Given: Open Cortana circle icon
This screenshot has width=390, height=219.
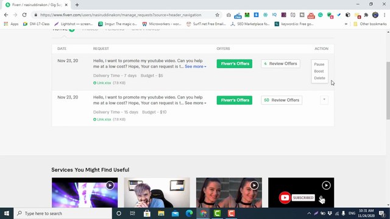Looking at the screenshot, I should pos(119,214).
